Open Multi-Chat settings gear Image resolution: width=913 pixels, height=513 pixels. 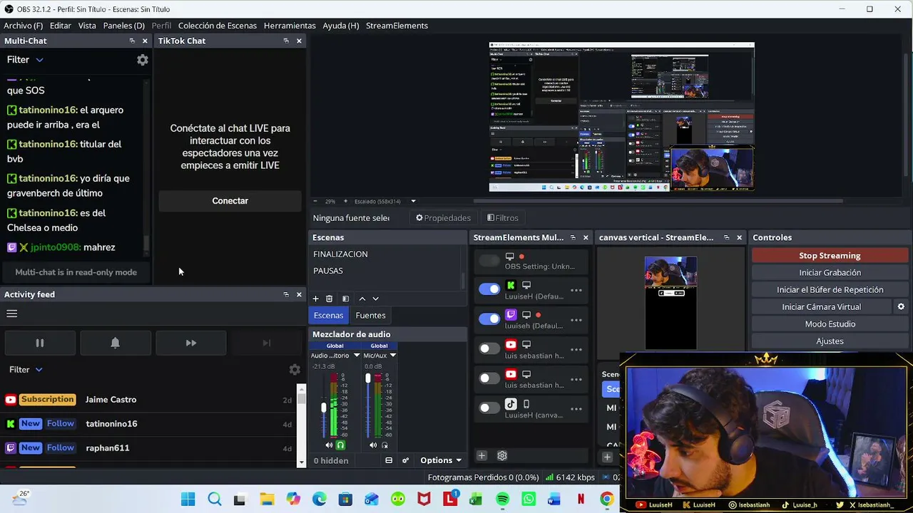click(143, 60)
